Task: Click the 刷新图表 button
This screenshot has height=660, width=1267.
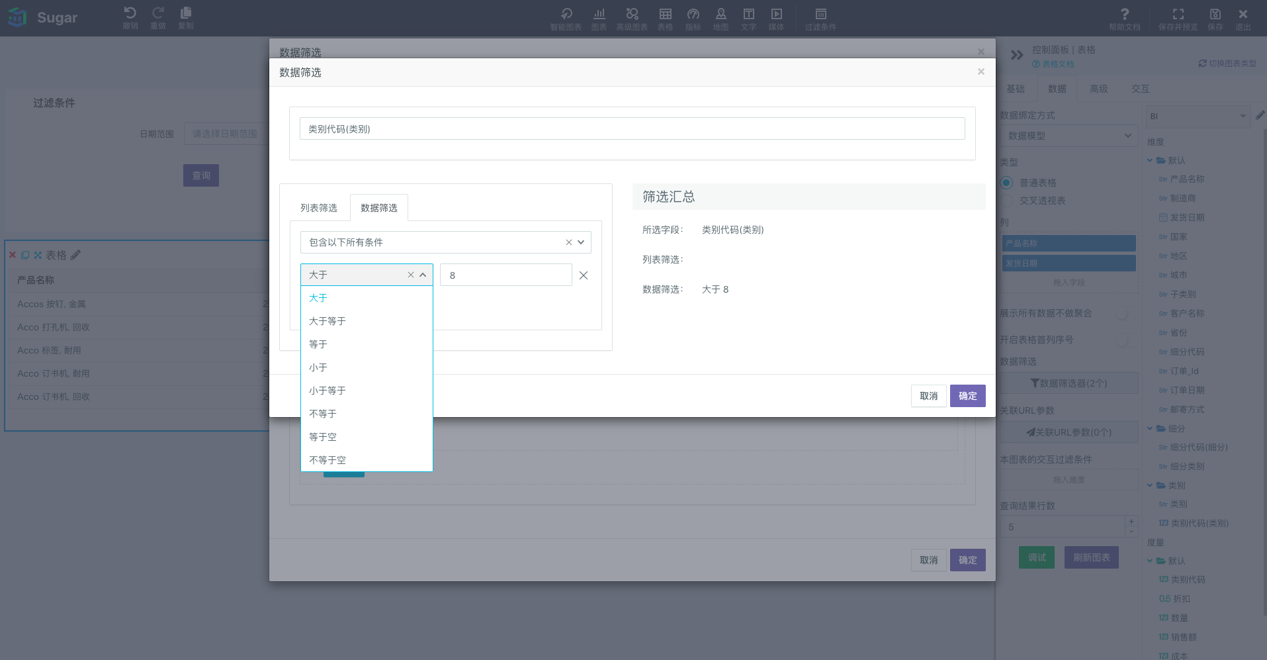Action: coord(1092,557)
